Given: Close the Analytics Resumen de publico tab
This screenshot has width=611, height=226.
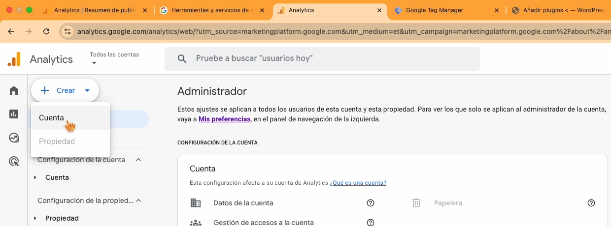Looking at the screenshot, I should [144, 10].
